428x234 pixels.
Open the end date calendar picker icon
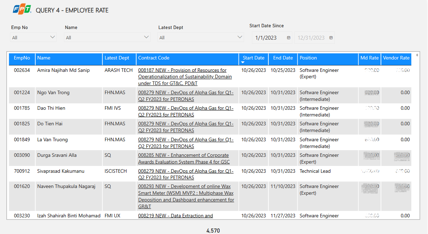331,38
